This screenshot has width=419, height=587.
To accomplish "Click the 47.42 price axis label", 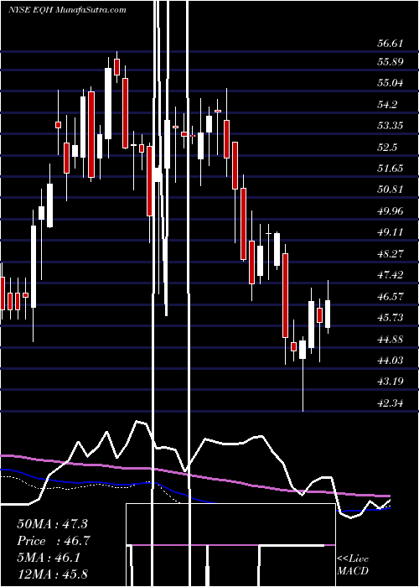I will (391, 275).
